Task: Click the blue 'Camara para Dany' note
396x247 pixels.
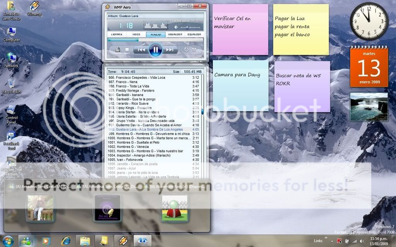Action: pos(241,86)
